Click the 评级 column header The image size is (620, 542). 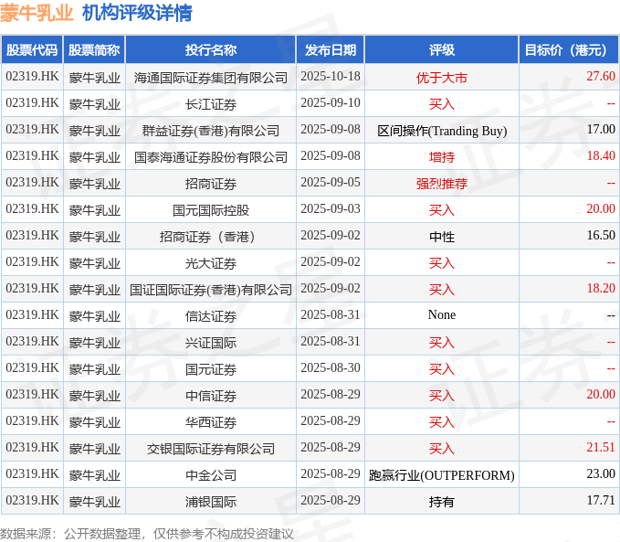pyautogui.click(x=442, y=50)
